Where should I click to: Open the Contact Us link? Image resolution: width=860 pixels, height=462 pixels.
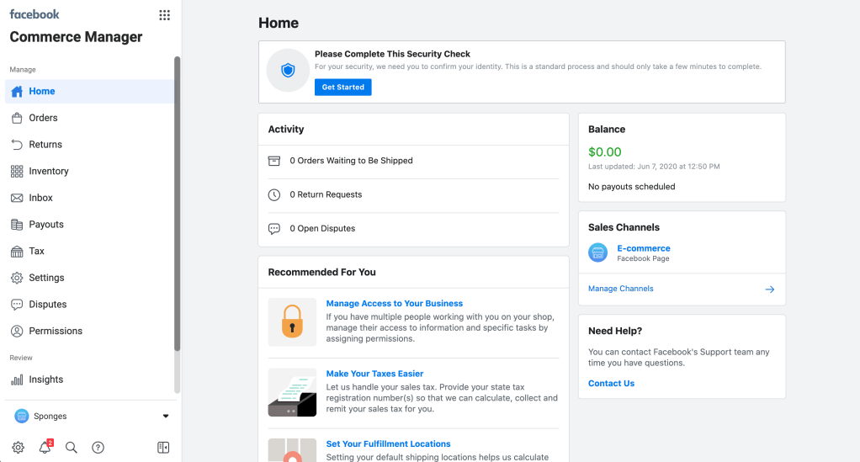pos(611,383)
